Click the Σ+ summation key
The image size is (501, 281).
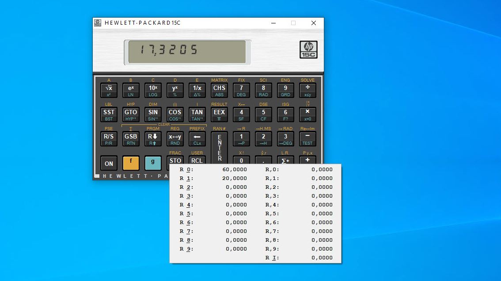(x=285, y=160)
